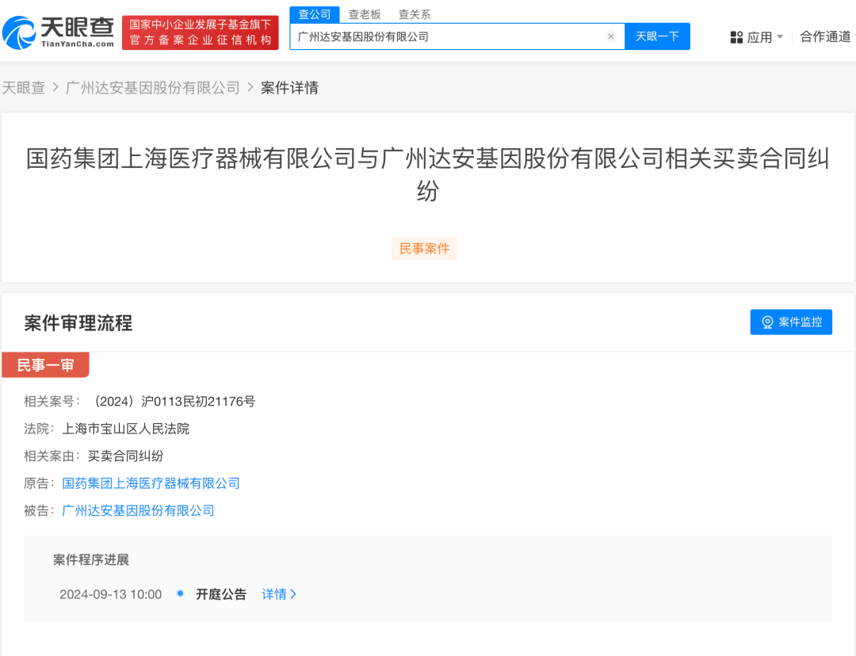Switch to the 查老板 tab

(365, 14)
